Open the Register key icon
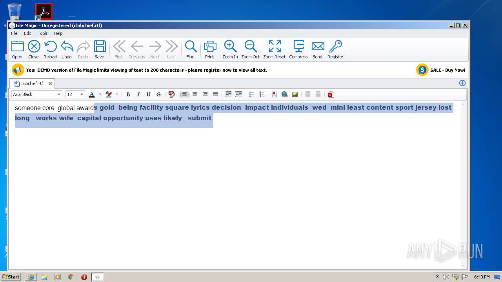Viewport: 502px width, 282px height. click(x=335, y=49)
